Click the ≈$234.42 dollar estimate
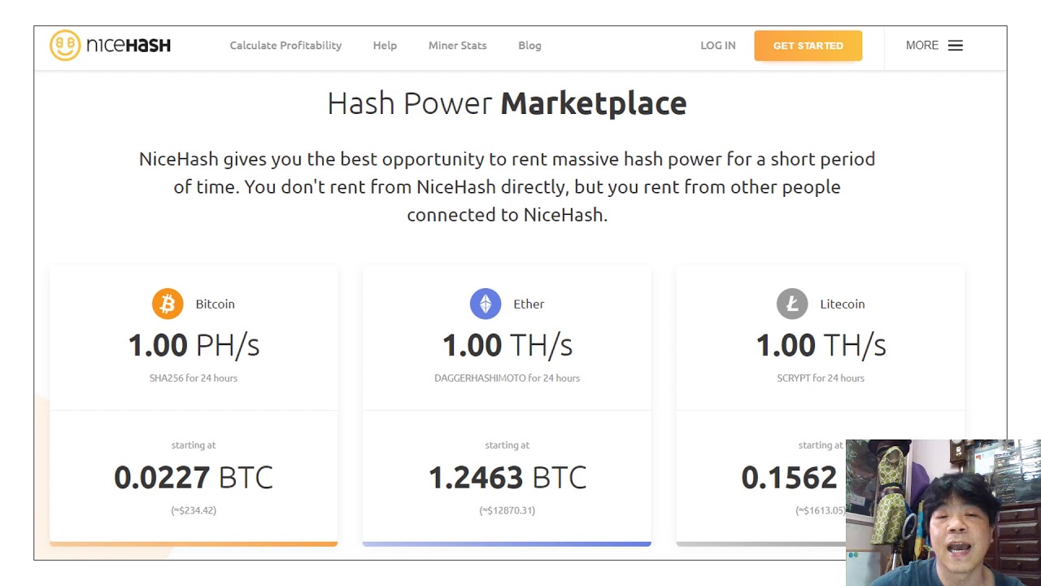 click(194, 510)
